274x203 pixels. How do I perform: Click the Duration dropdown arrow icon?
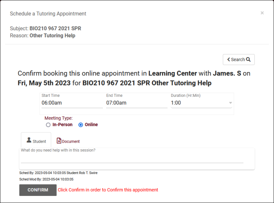pos(230,103)
